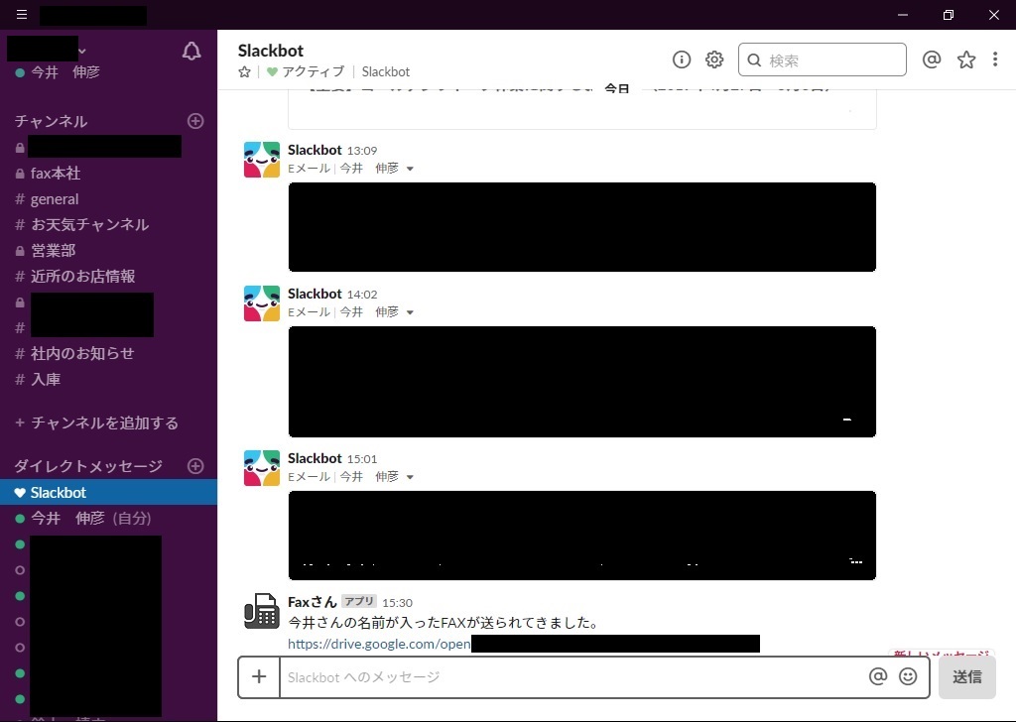Click チャンネル section header

point(52,121)
